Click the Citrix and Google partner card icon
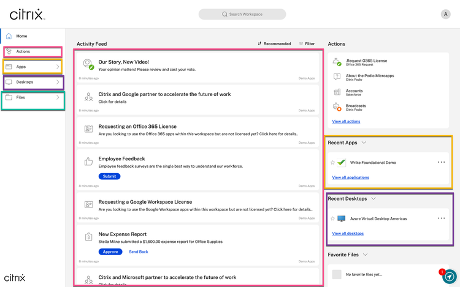 click(88, 97)
